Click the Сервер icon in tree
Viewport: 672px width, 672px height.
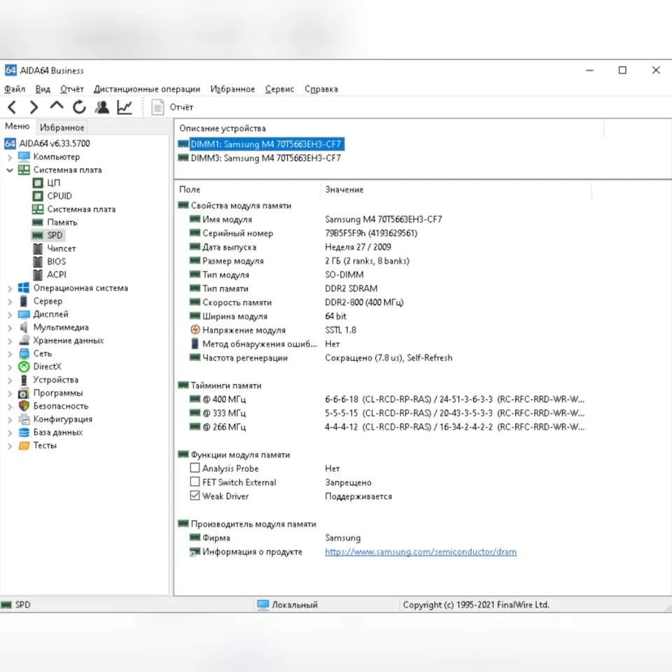click(24, 301)
